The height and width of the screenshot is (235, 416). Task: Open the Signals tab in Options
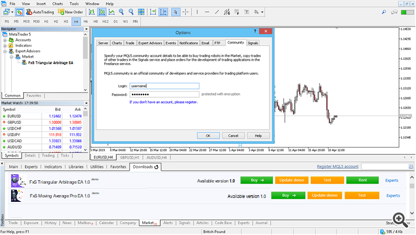[x=253, y=43]
